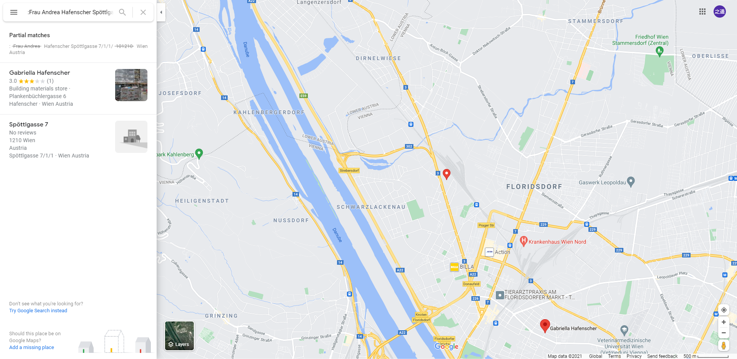
Task: Show your location on the map
Action: [724, 310]
